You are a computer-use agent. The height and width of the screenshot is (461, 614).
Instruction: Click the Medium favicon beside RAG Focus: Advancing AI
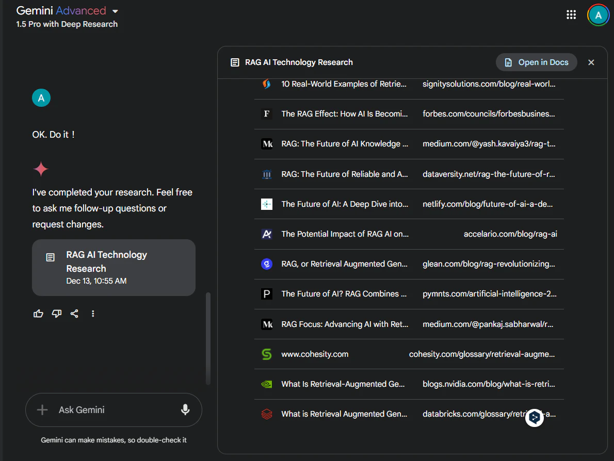(267, 324)
